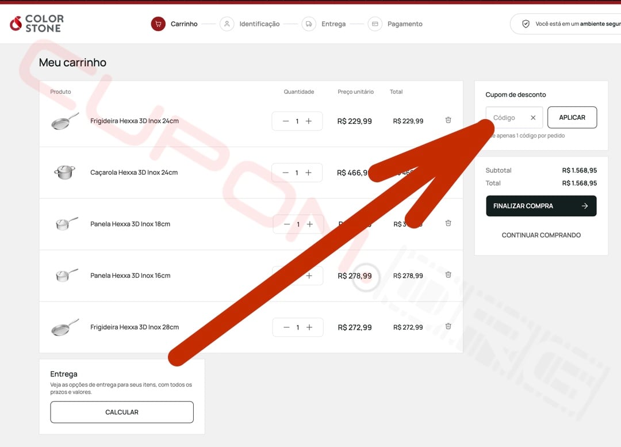This screenshot has width=621, height=447.
Task: Click the Pagamento card icon
Action: pos(375,24)
